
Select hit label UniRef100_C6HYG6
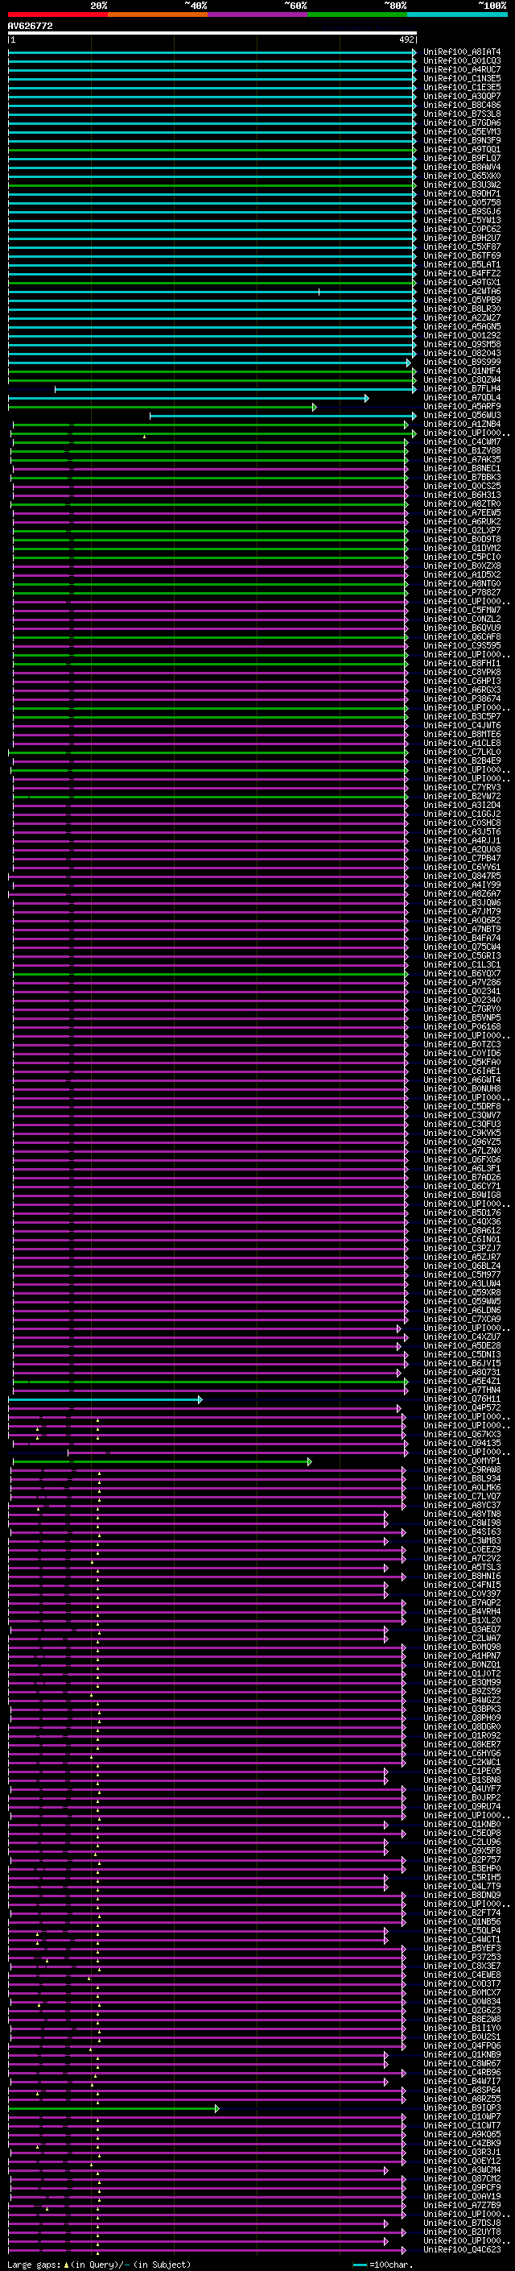pyautogui.click(x=461, y=1754)
